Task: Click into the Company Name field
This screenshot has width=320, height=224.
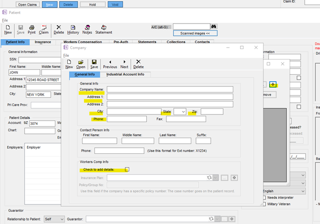Action: [170, 89]
